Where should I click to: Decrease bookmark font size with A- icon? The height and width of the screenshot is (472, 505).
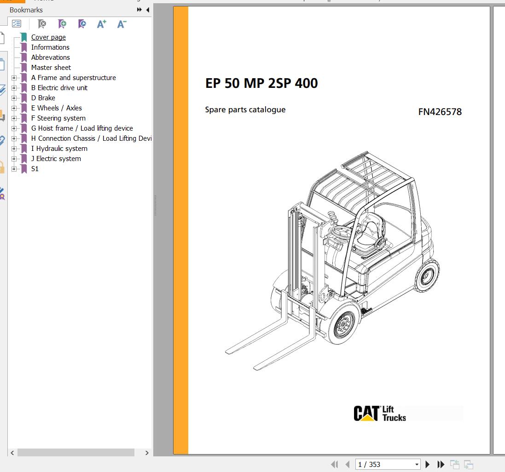click(122, 24)
